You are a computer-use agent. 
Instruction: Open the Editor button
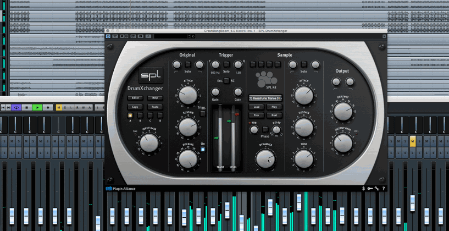coord(135,98)
